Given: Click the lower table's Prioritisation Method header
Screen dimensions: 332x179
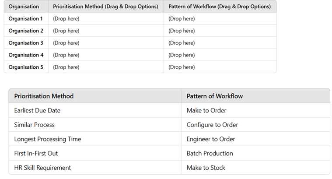Looking at the screenshot, I should pyautogui.click(x=44, y=96).
